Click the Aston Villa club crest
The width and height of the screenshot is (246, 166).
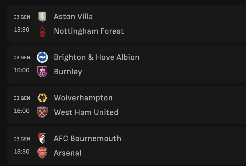42,17
